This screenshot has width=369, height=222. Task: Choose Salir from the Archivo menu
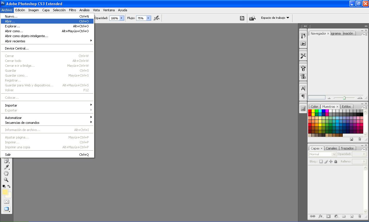click(x=47, y=155)
